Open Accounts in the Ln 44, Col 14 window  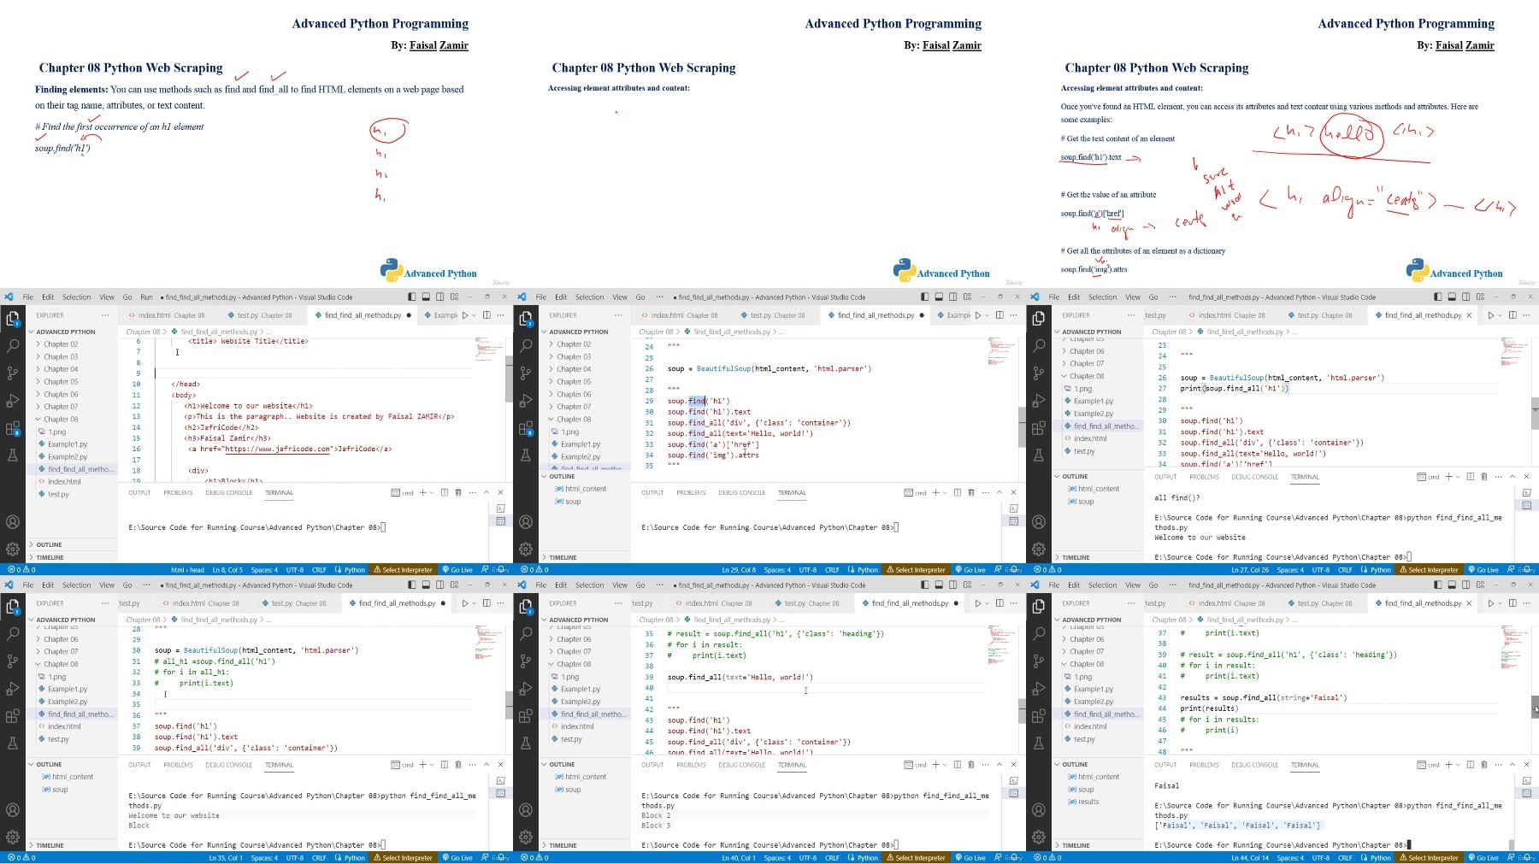[1039, 809]
